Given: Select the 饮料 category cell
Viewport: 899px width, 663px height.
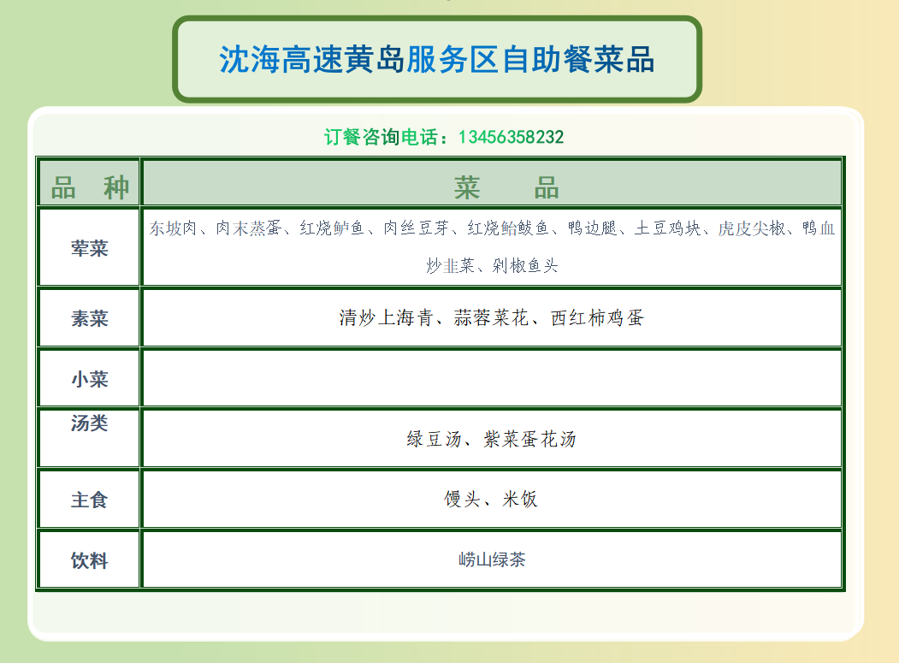Looking at the screenshot, I should click(90, 559).
